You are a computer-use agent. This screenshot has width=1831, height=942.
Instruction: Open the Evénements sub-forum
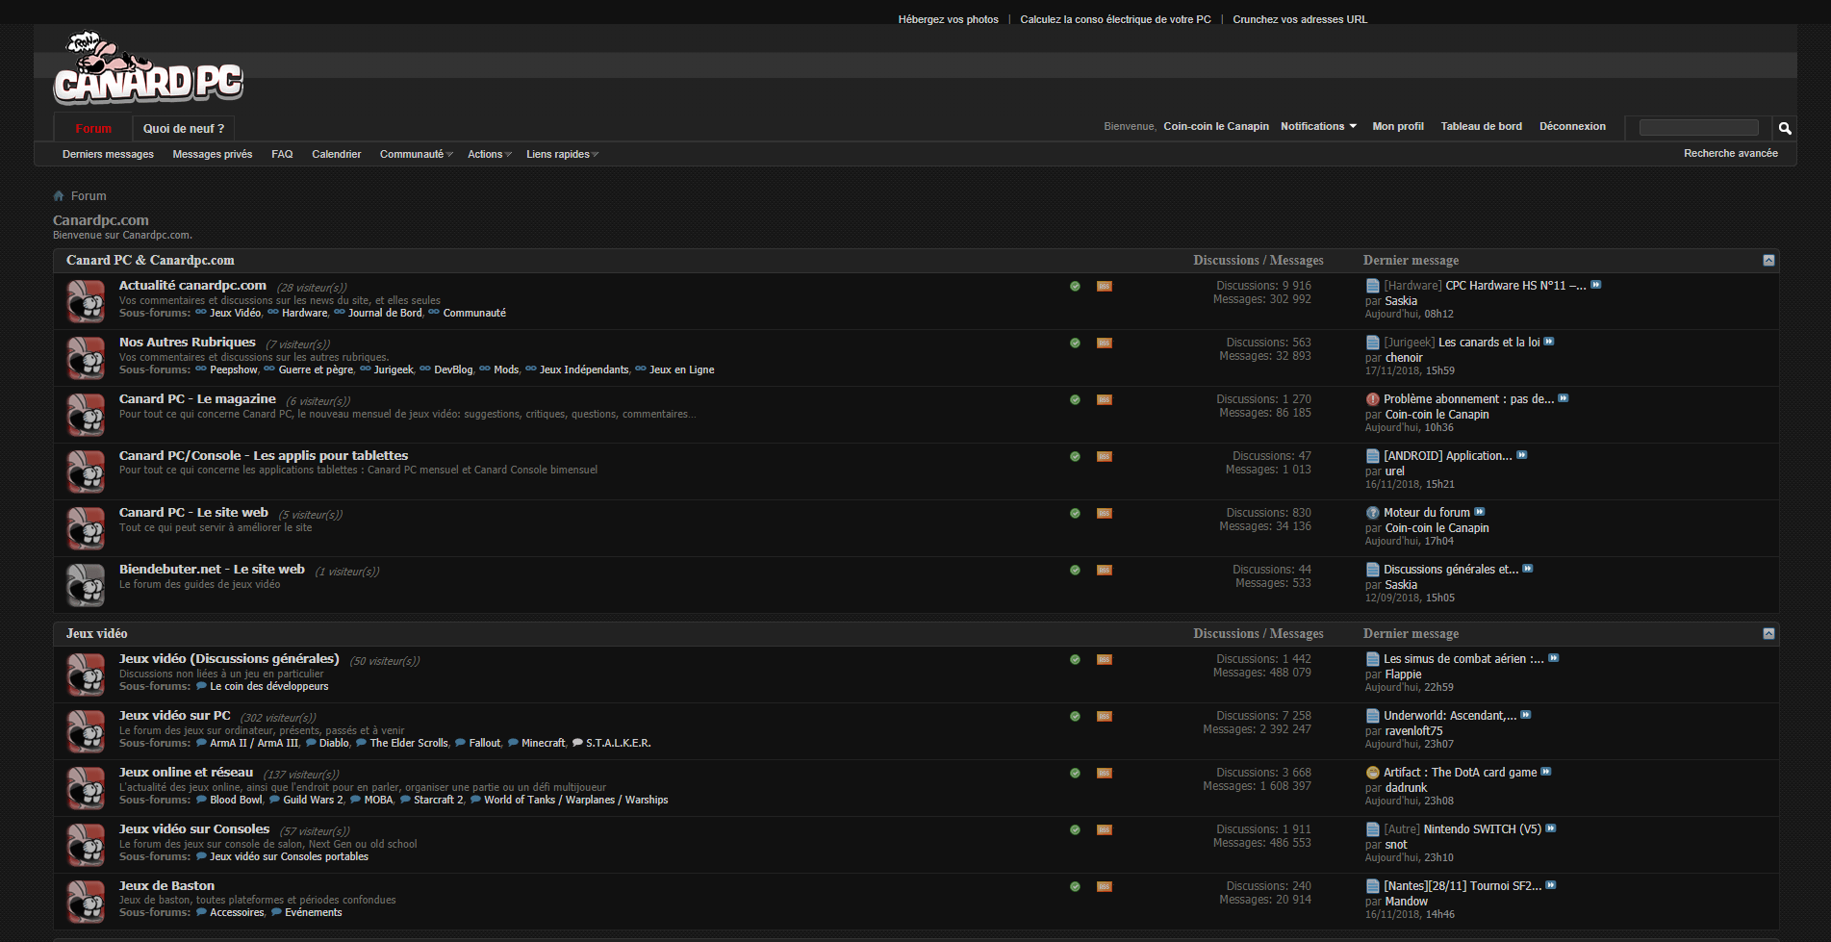(x=314, y=912)
